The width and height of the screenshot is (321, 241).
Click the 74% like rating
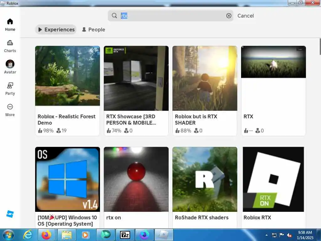pos(114,131)
